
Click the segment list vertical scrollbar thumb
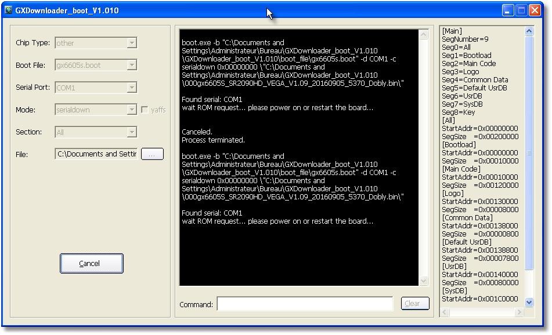tap(529, 152)
